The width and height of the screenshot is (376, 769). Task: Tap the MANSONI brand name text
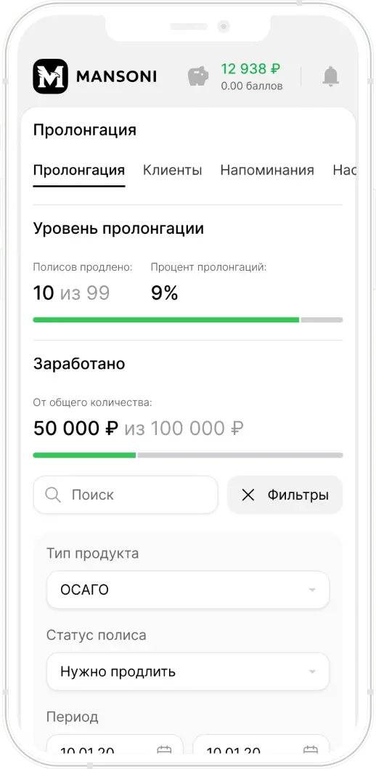117,76
